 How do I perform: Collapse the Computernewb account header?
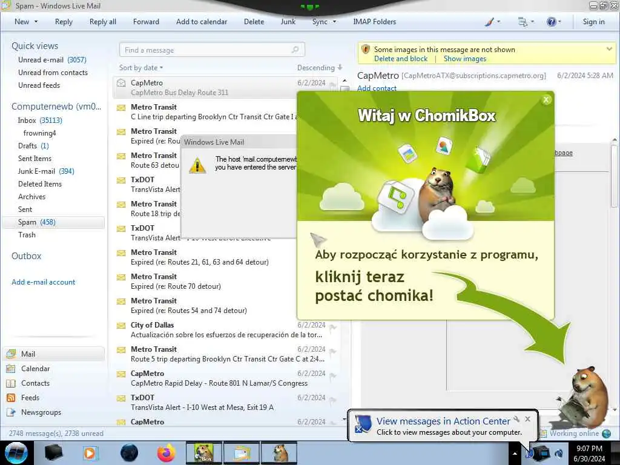pyautogui.click(x=56, y=107)
